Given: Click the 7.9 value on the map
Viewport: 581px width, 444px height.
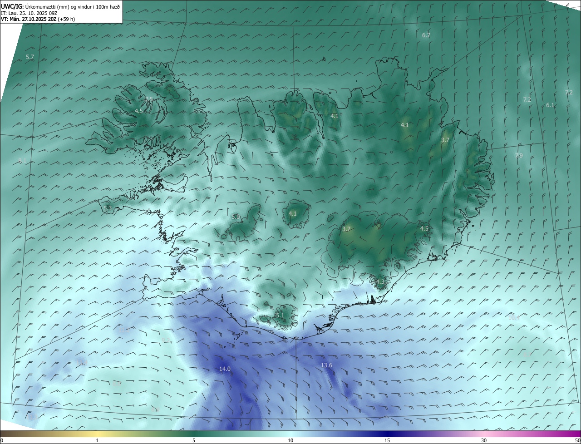Looking at the screenshot, I should [519, 155].
